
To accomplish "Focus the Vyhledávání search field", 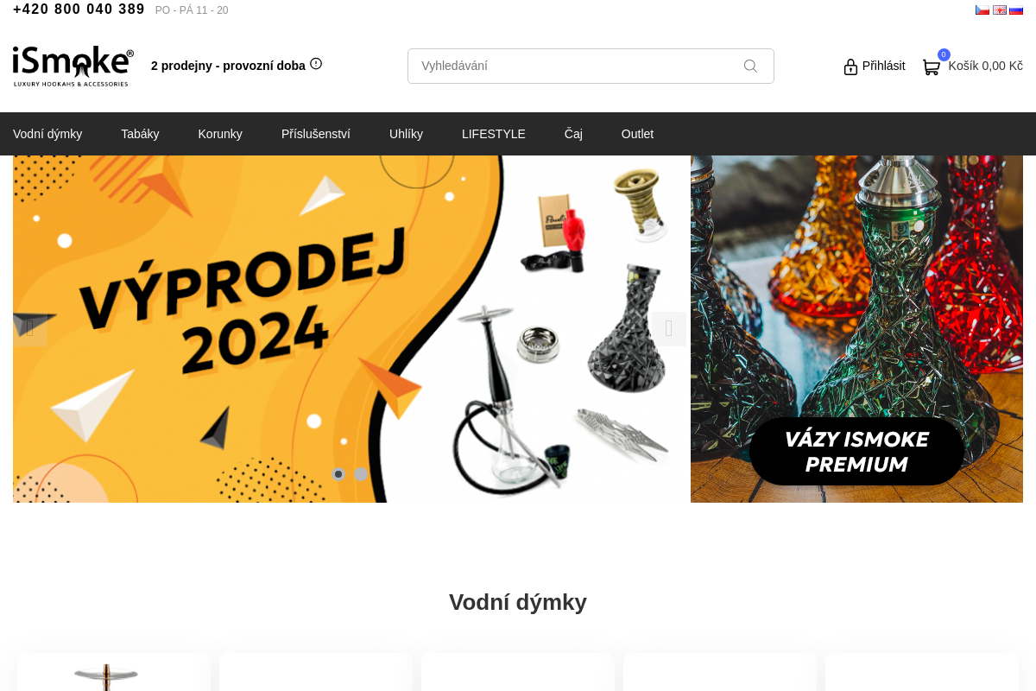I will point(591,66).
